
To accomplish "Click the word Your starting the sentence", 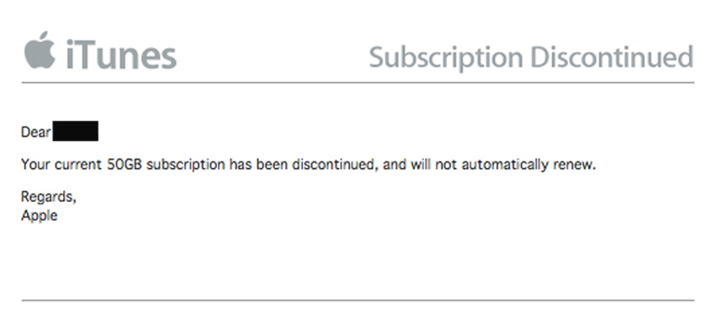I will 36,165.
